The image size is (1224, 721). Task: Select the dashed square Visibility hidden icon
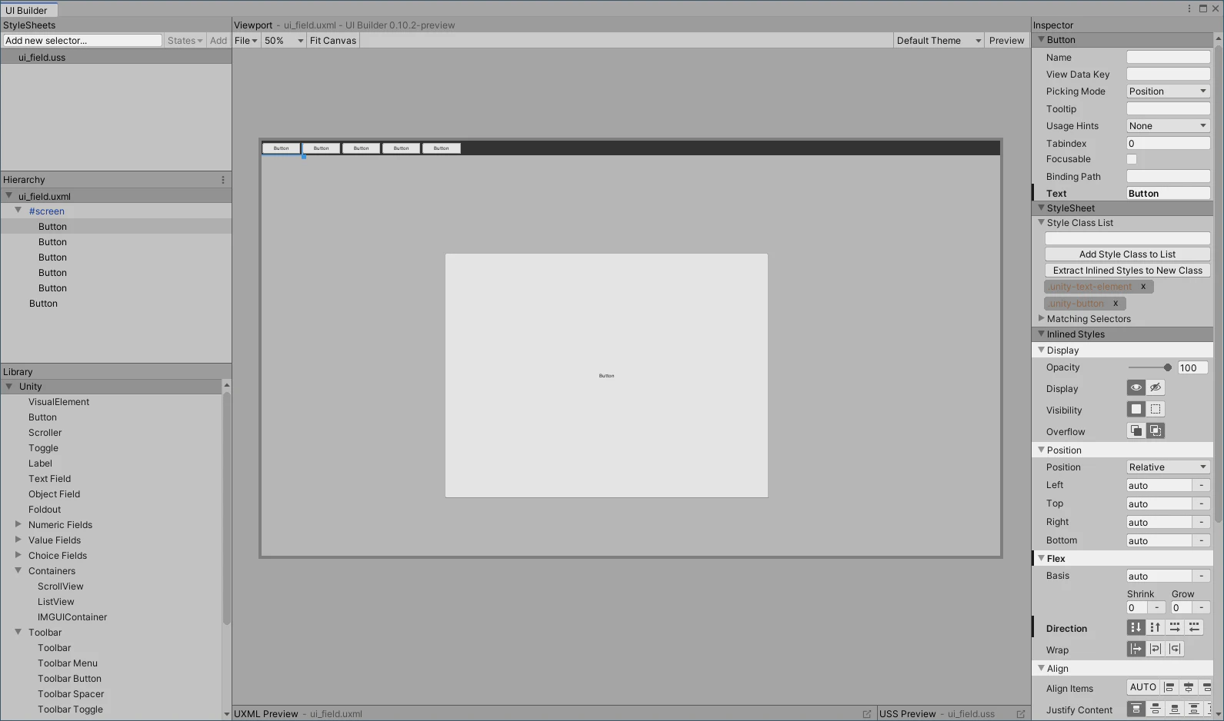tap(1156, 410)
